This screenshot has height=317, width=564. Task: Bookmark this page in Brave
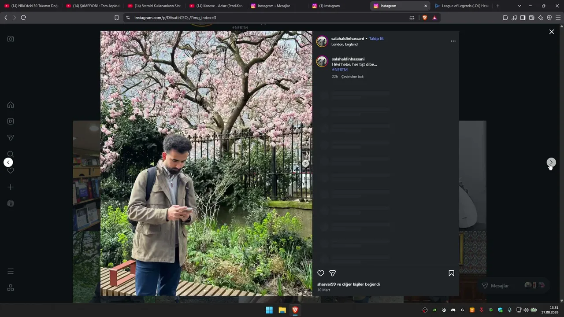pos(116,18)
